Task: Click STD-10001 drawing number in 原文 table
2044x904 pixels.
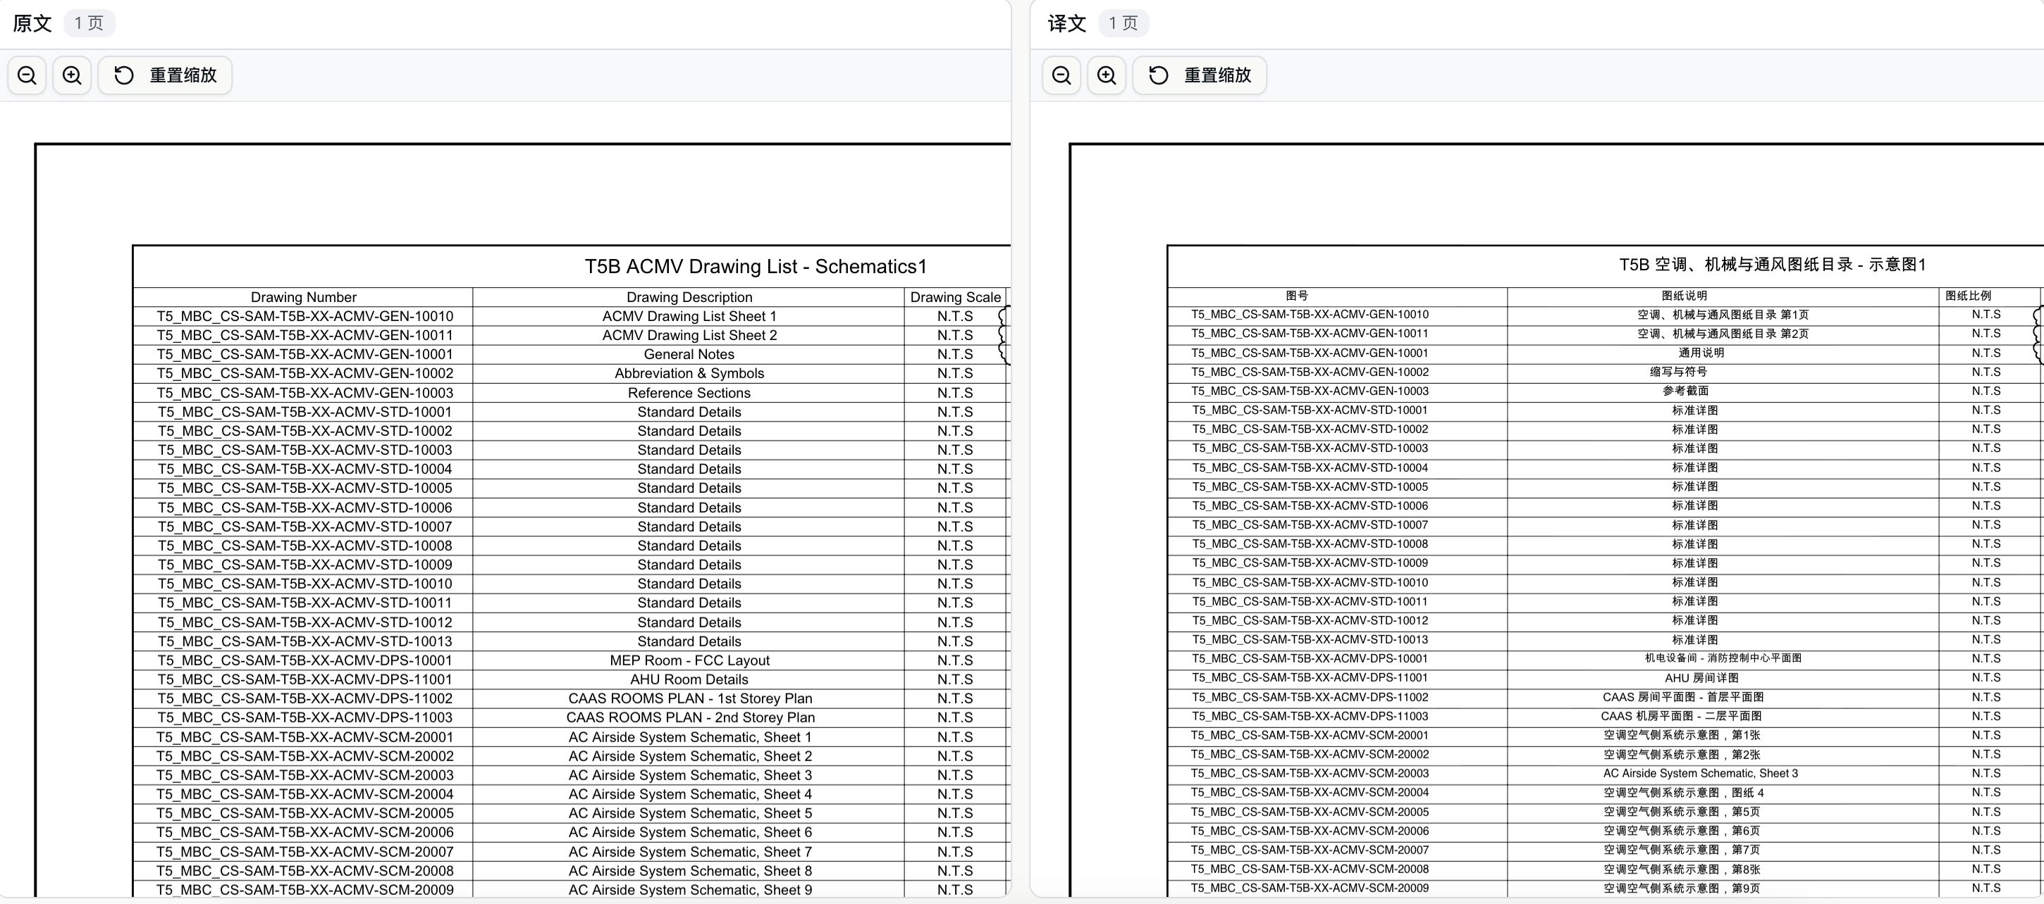Action: click(304, 412)
